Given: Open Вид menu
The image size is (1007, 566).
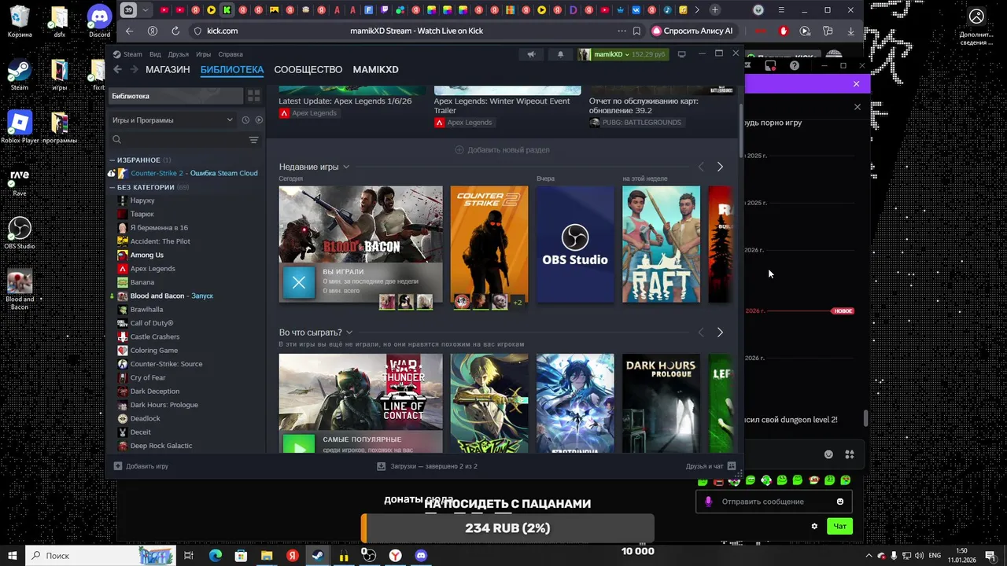Looking at the screenshot, I should (155, 54).
